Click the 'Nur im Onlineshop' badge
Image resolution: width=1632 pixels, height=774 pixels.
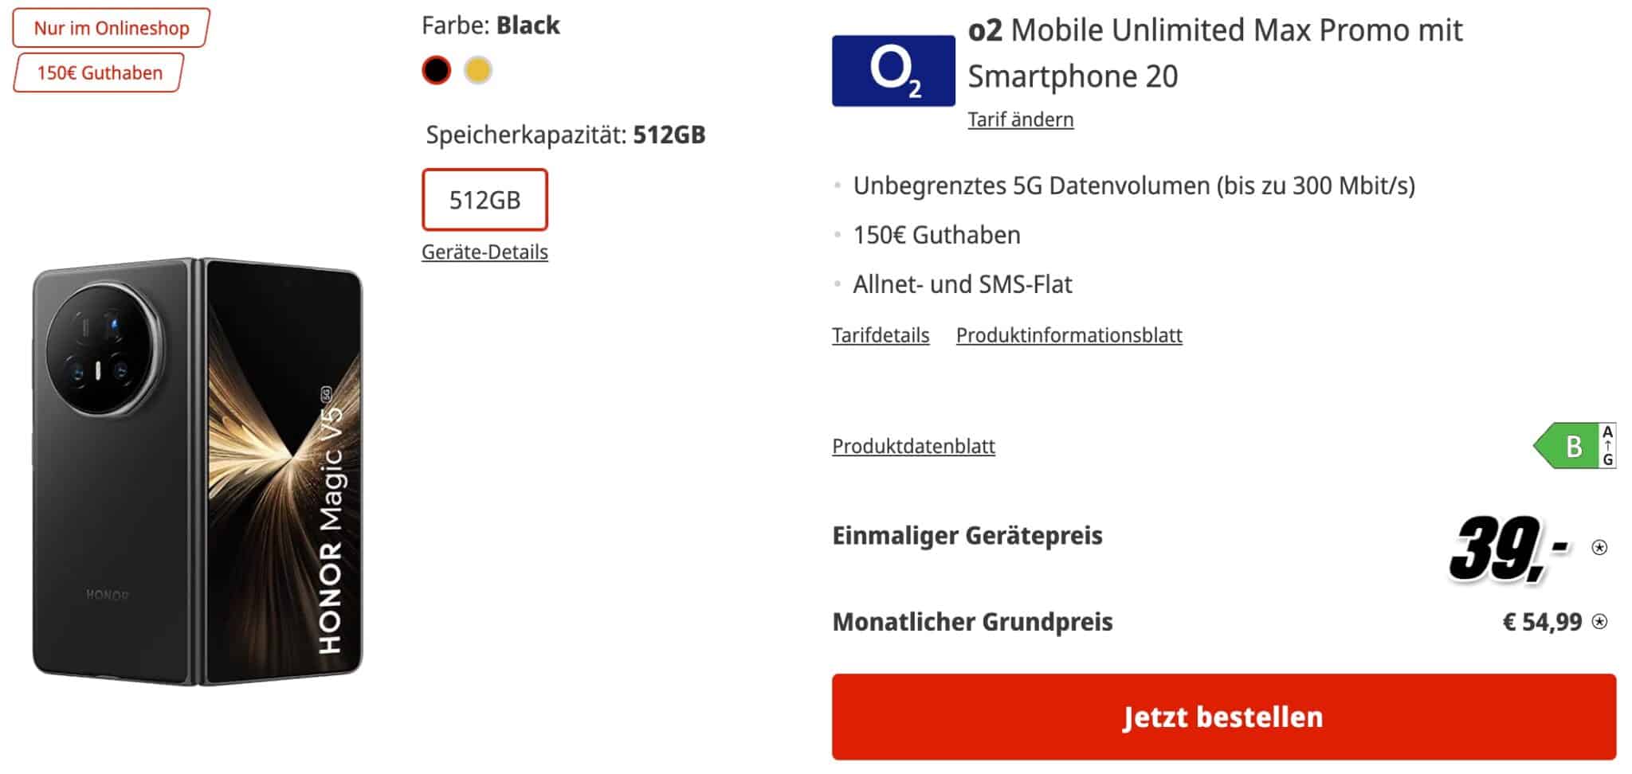point(109,27)
